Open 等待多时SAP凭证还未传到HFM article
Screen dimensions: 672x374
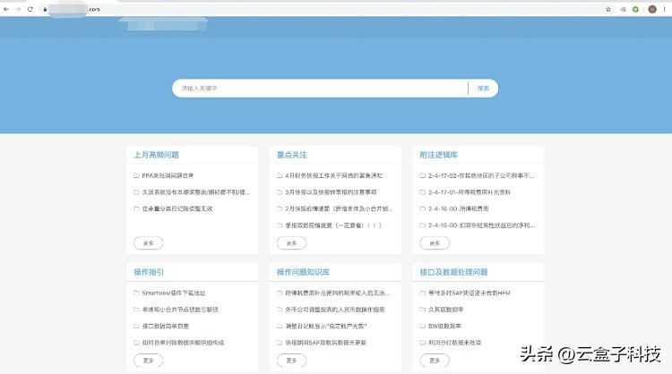[470, 293]
